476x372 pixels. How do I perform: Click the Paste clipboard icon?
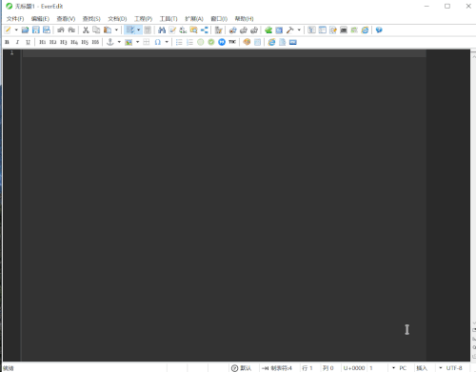point(108,30)
